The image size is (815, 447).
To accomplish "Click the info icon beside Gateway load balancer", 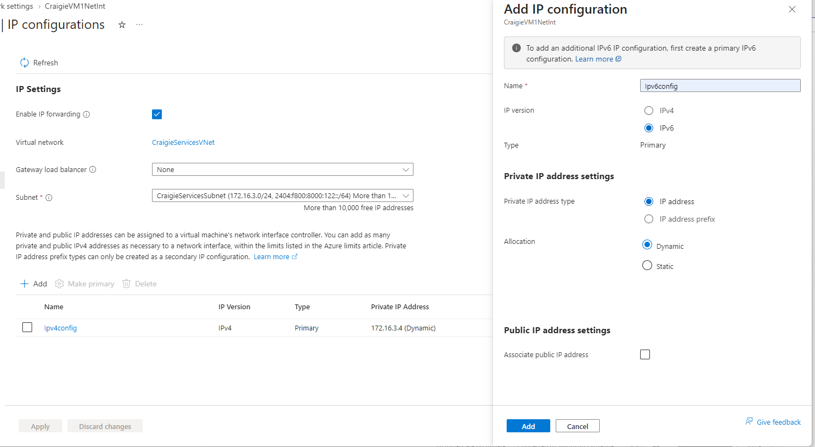I will point(93,169).
